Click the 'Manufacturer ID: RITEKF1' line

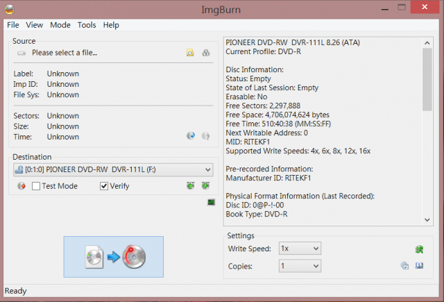(268, 178)
